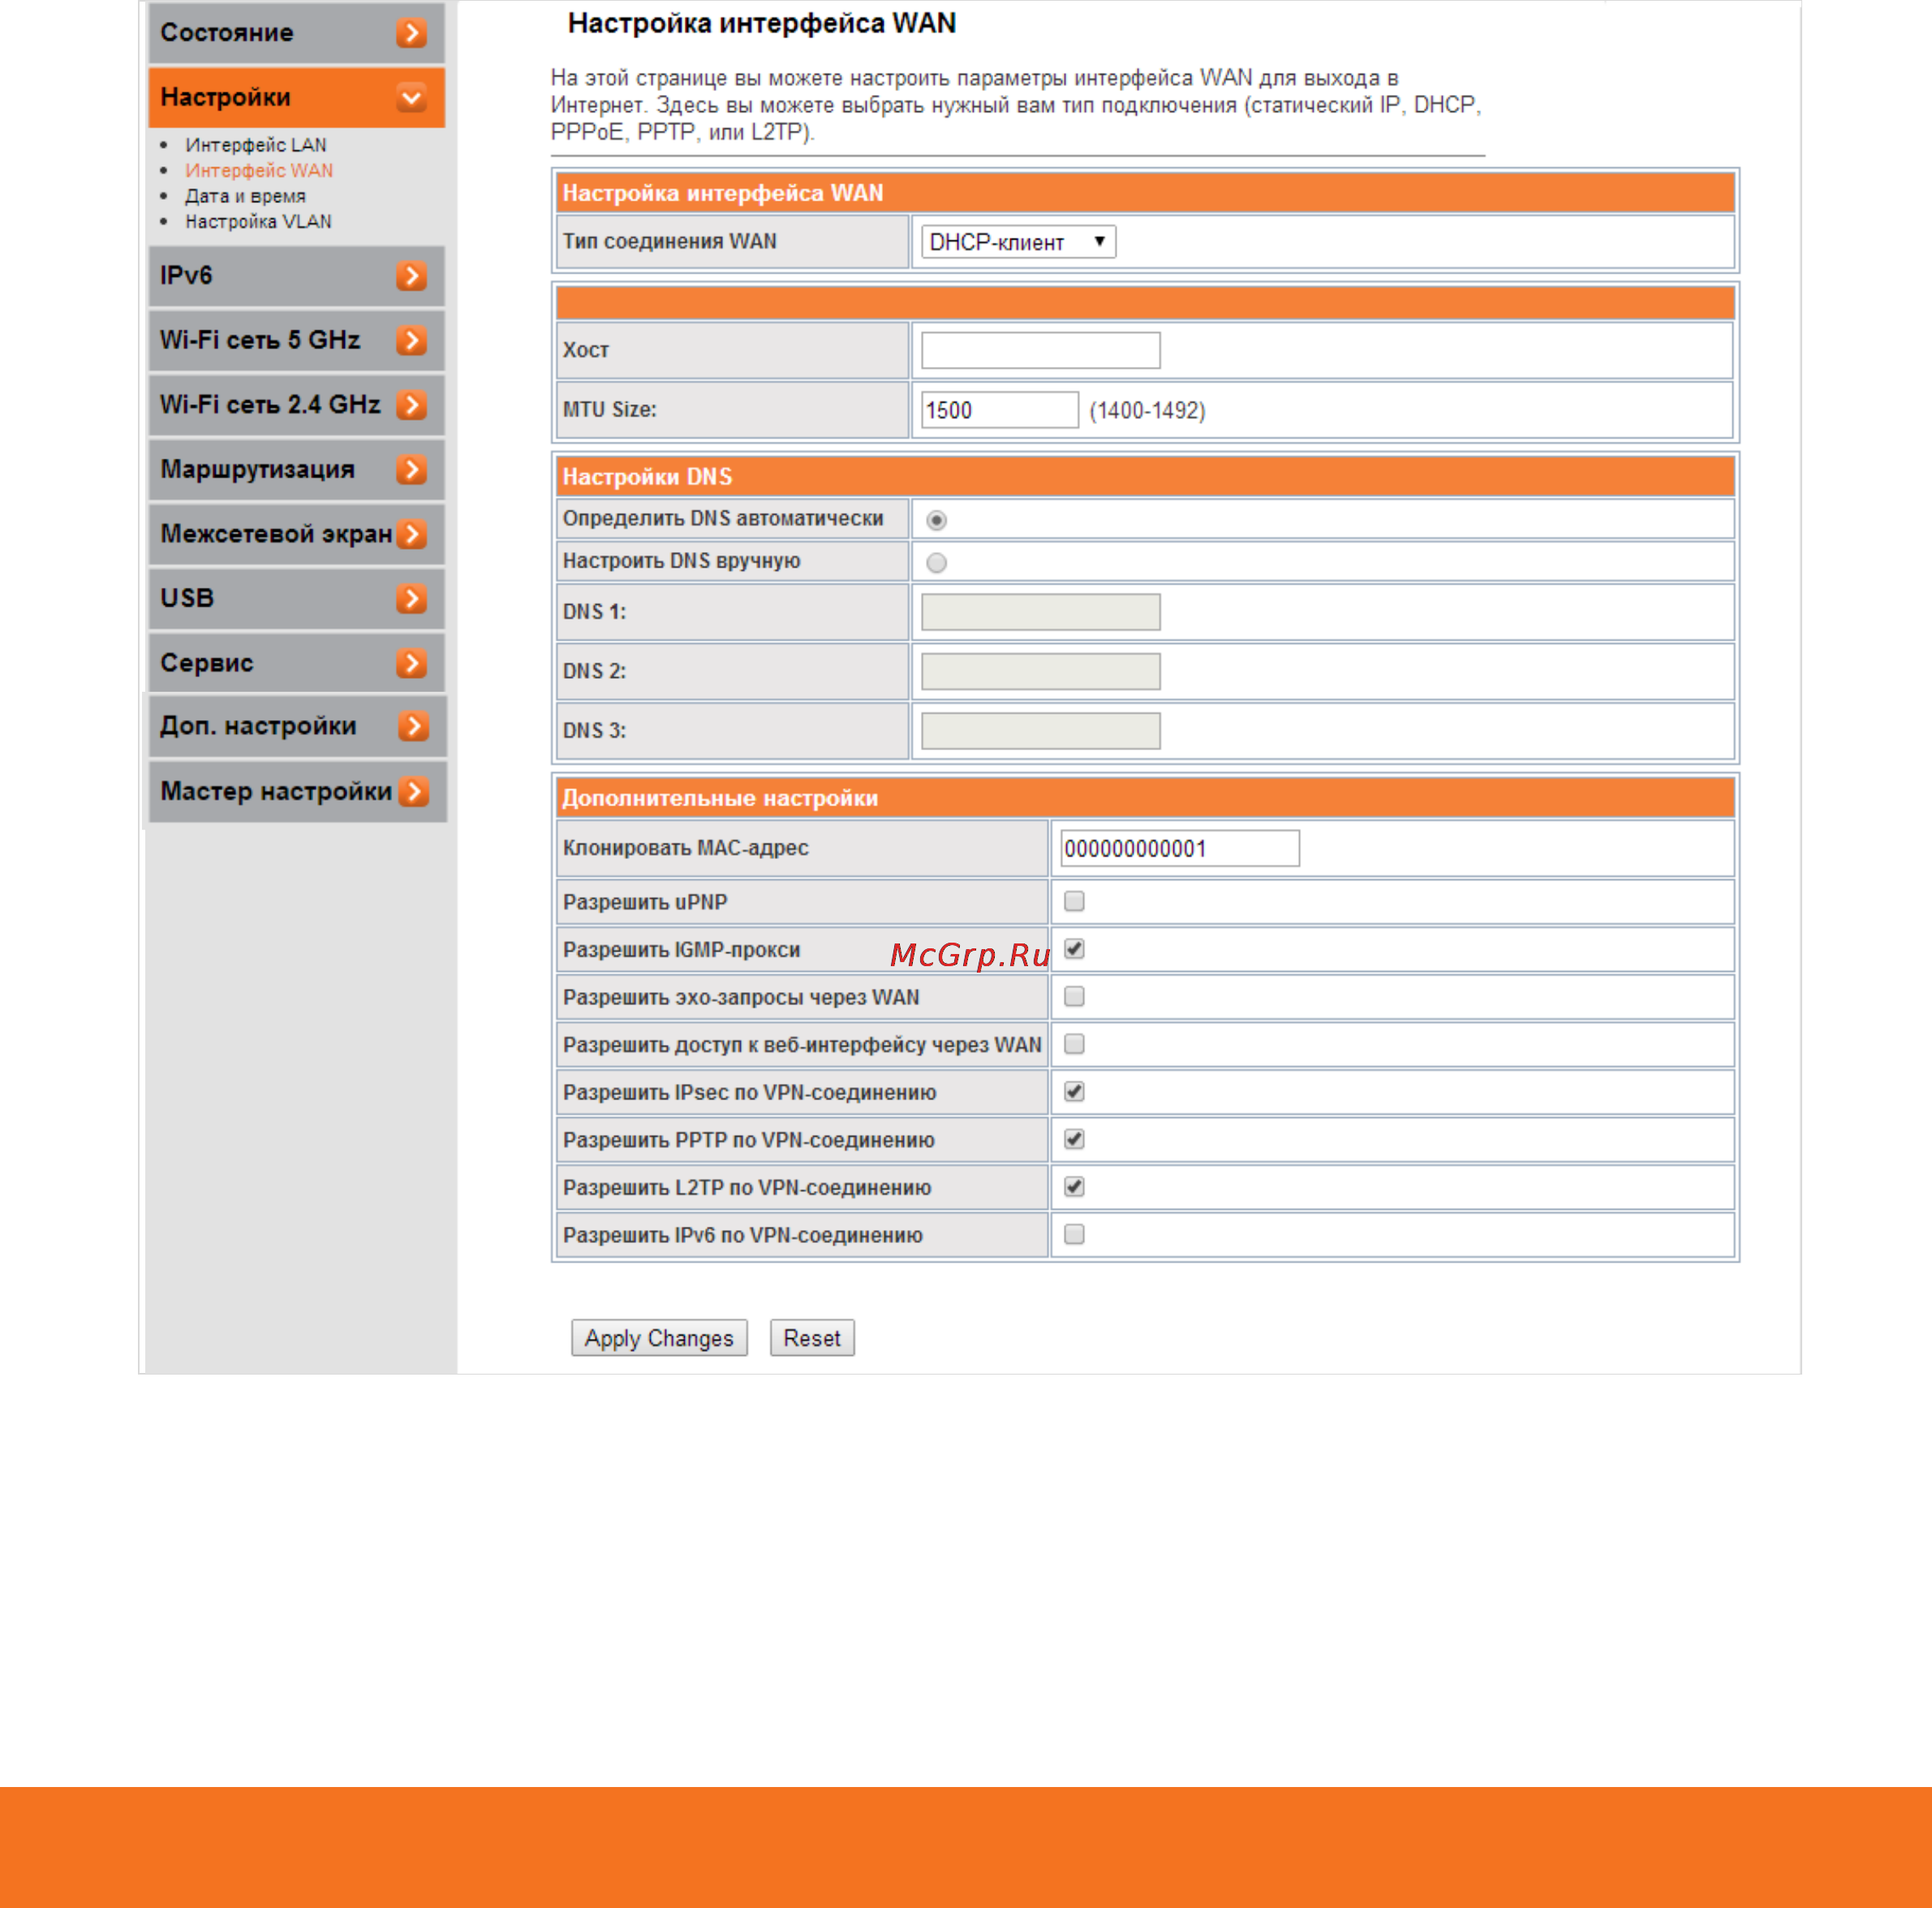This screenshot has width=1932, height=1908.
Task: Click the Reset button
Action: coord(812,1338)
